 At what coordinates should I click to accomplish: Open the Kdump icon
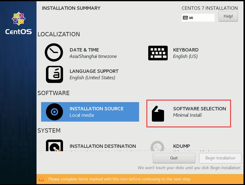point(158,146)
